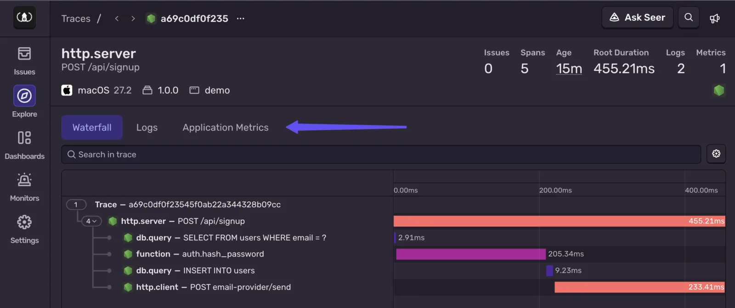Viewport: 735px width, 308px height.
Task: Open the megaphone announcements icon
Action: point(715,18)
